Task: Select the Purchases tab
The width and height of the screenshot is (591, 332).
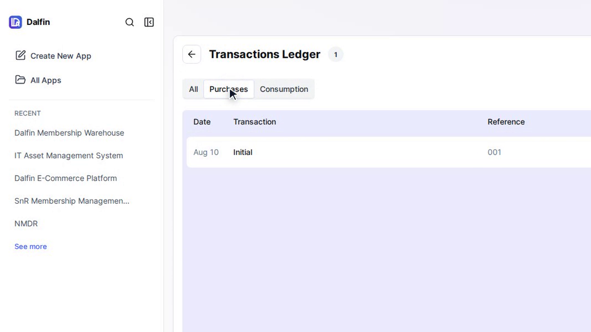Action: pos(229,89)
